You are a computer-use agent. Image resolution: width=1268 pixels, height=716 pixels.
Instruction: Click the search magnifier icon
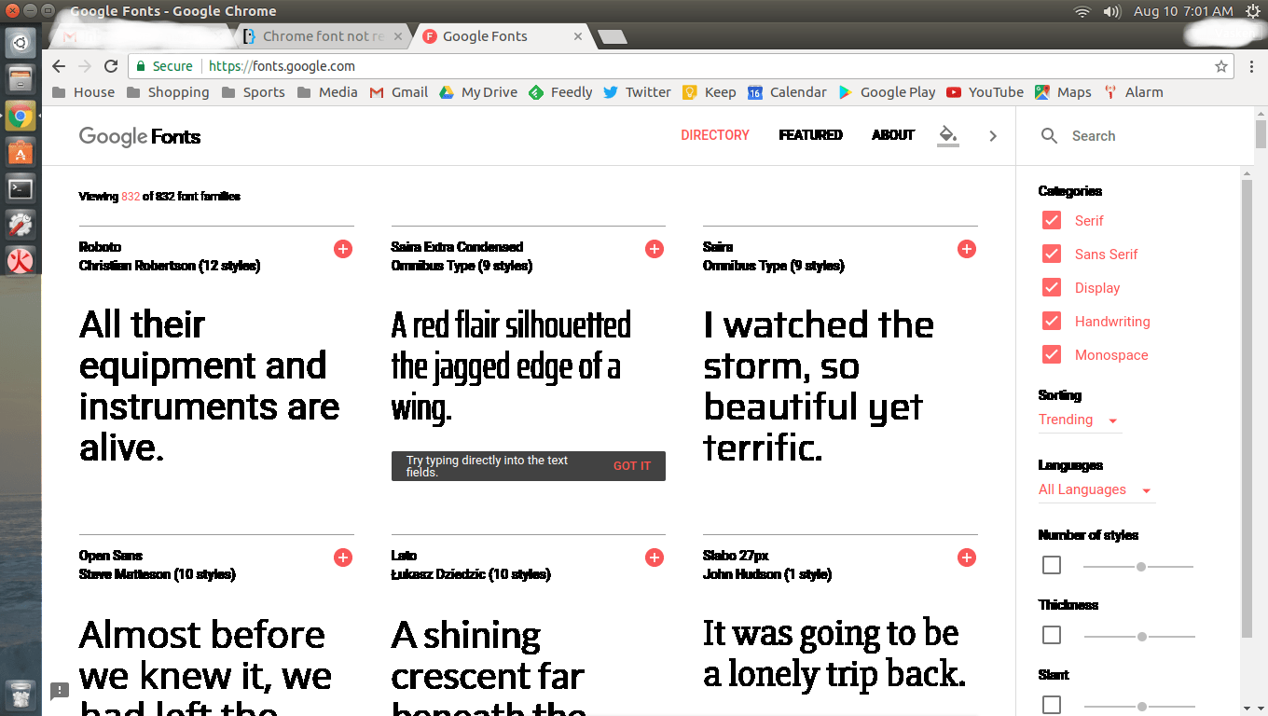[x=1050, y=136]
